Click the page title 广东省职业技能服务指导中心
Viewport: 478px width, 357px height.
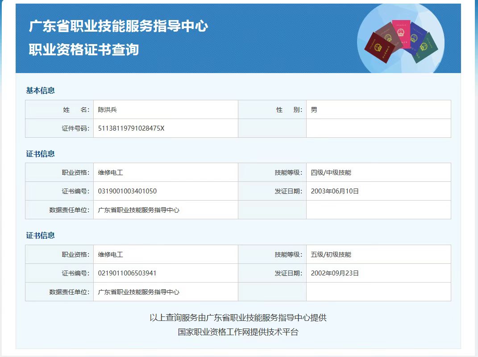click(118, 26)
